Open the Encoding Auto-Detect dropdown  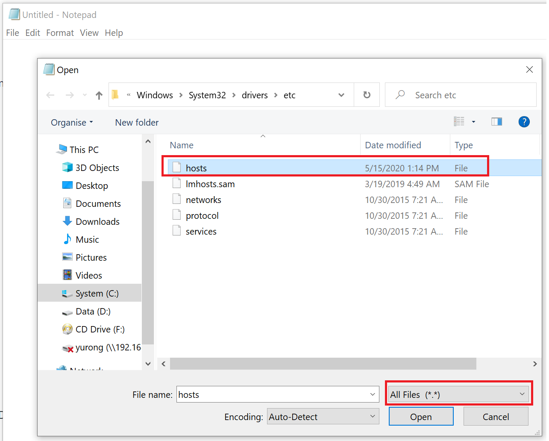pos(323,417)
